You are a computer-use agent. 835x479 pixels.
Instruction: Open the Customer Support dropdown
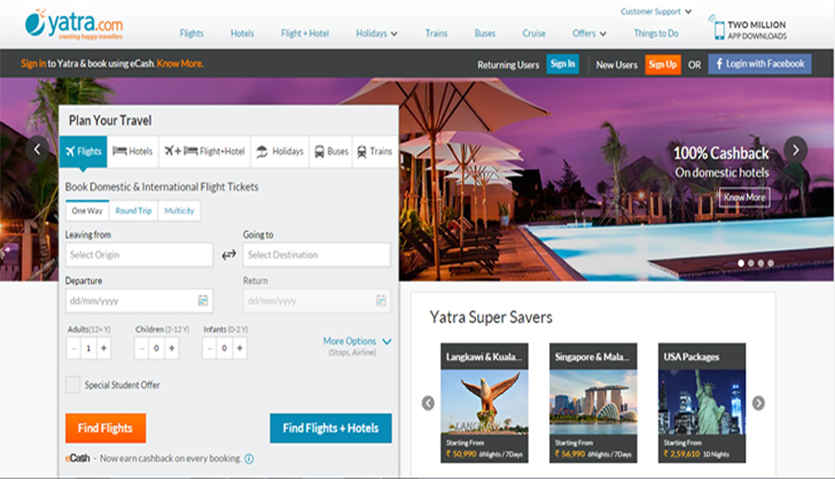pos(656,12)
